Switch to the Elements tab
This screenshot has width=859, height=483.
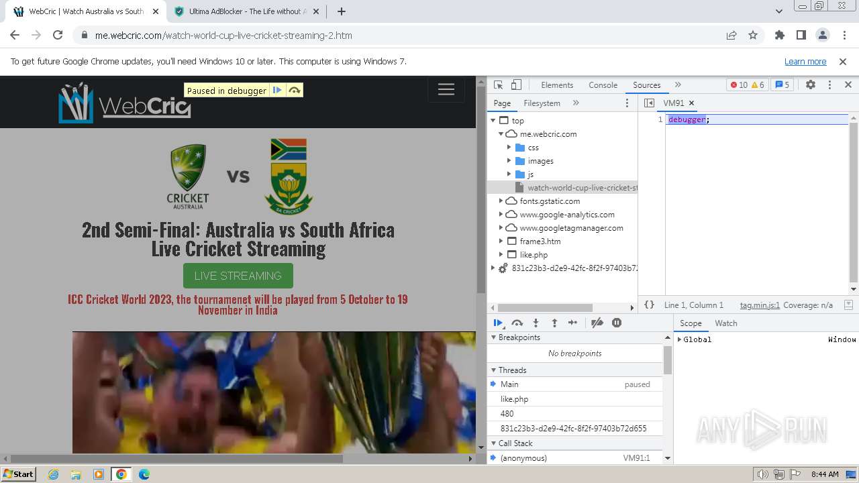pos(557,85)
